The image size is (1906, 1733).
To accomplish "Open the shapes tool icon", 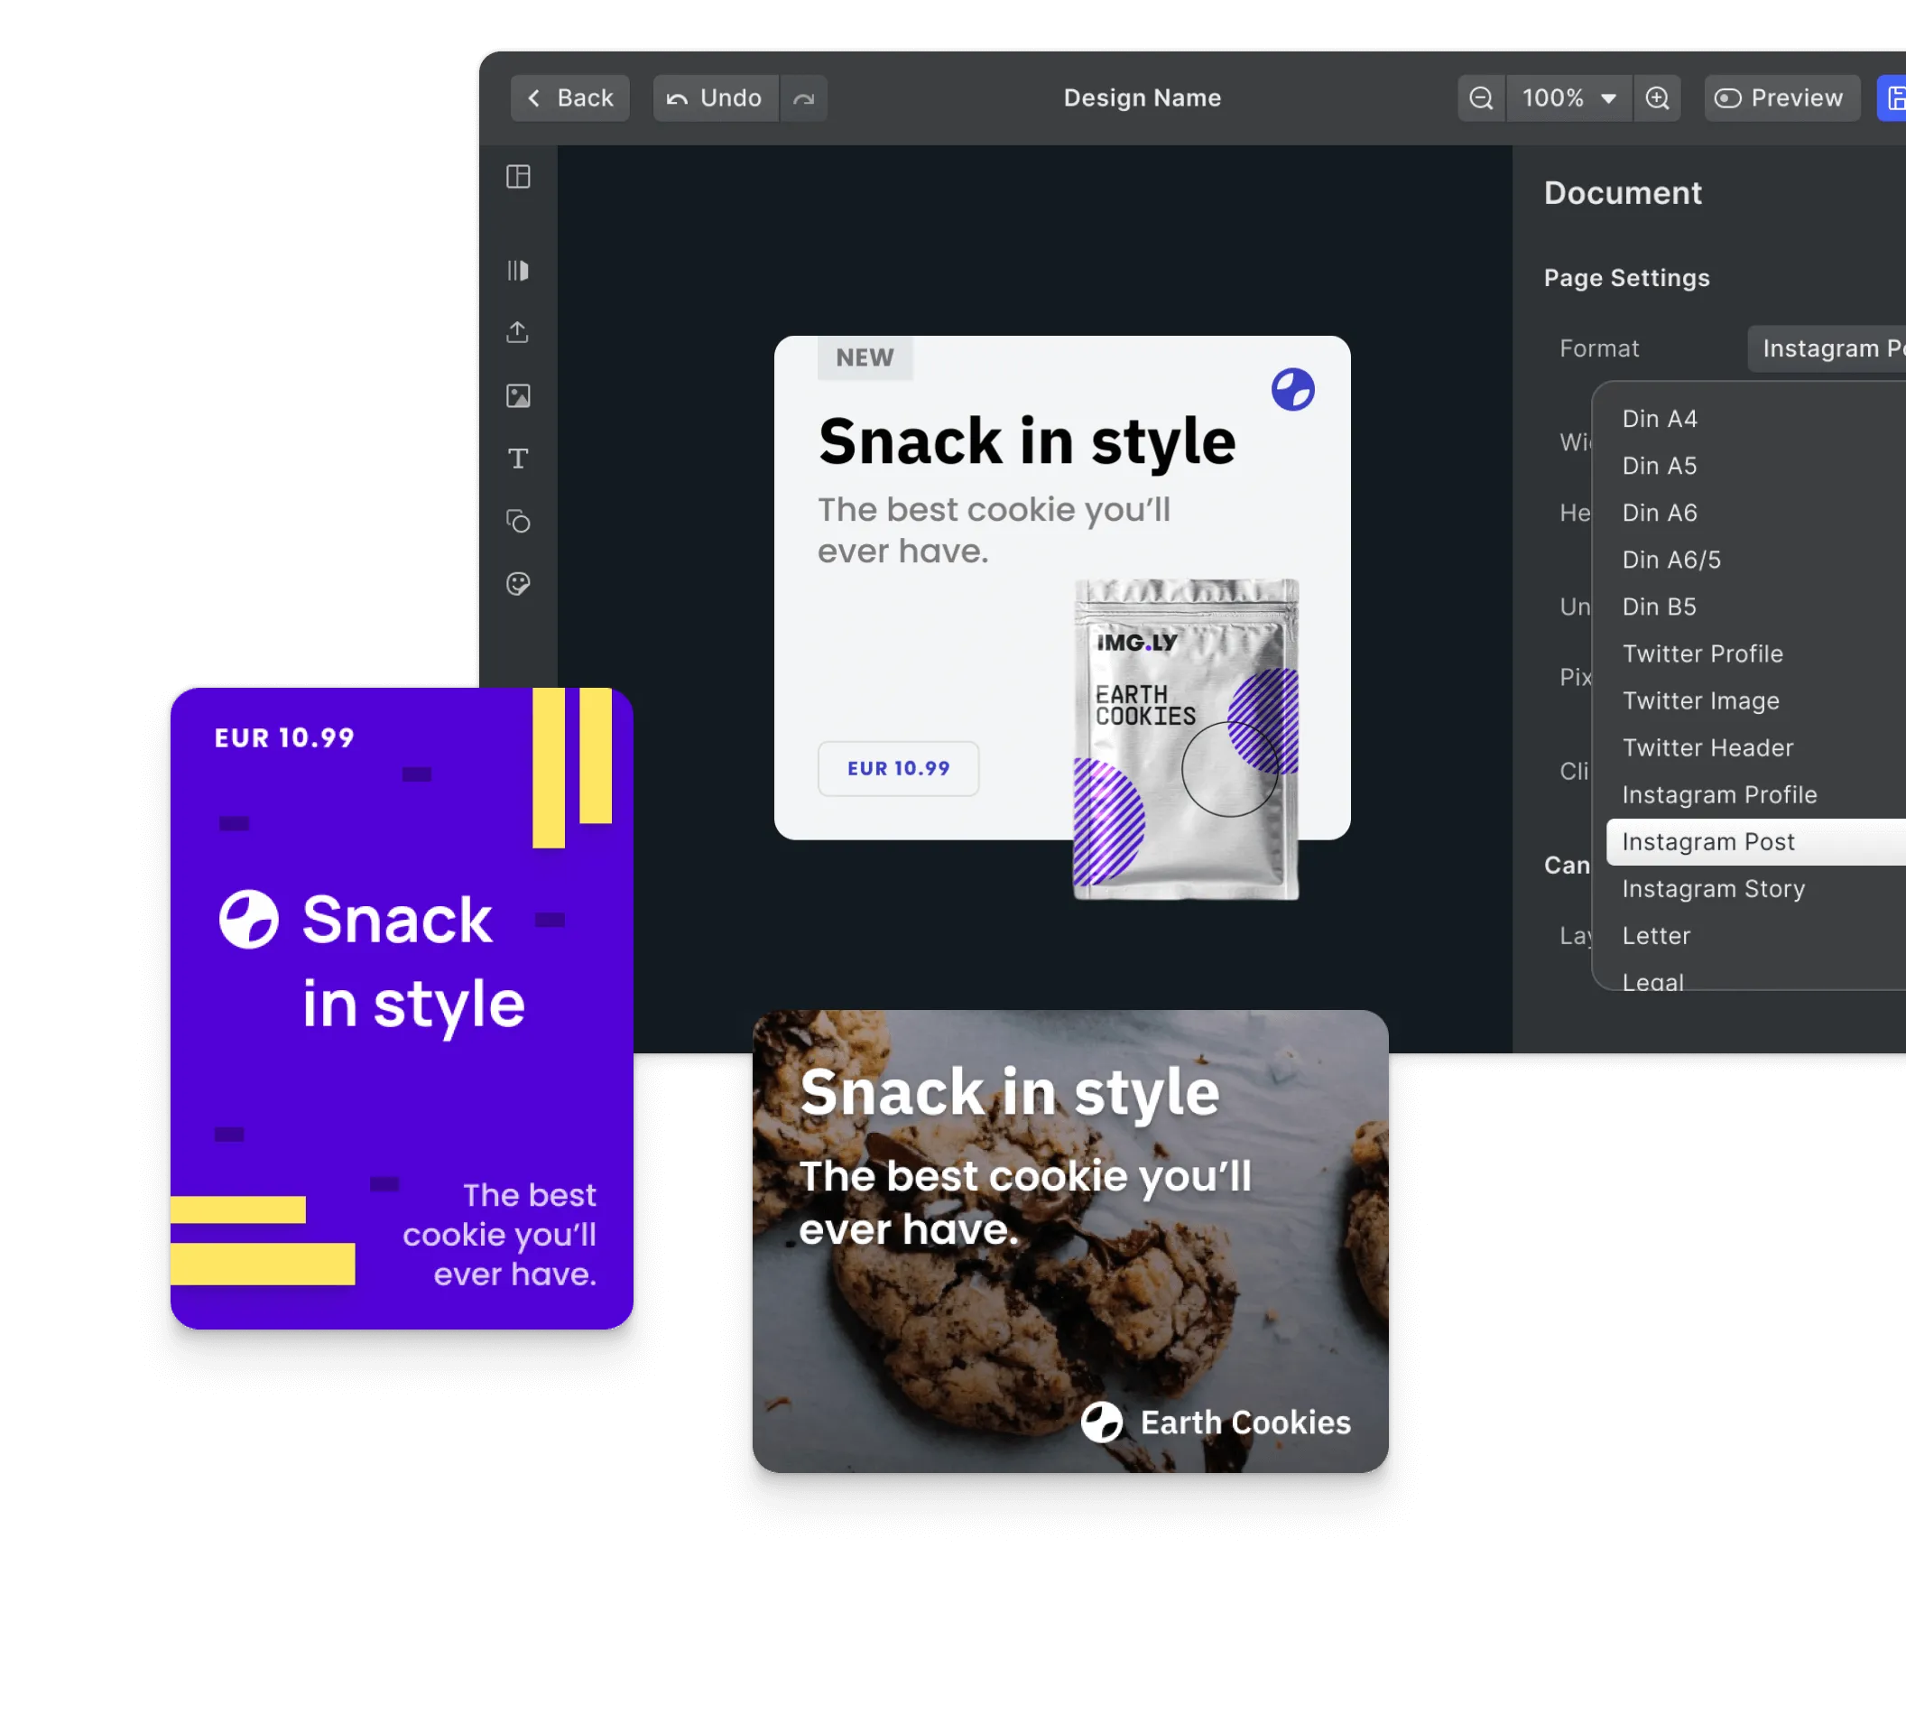I will tap(518, 521).
